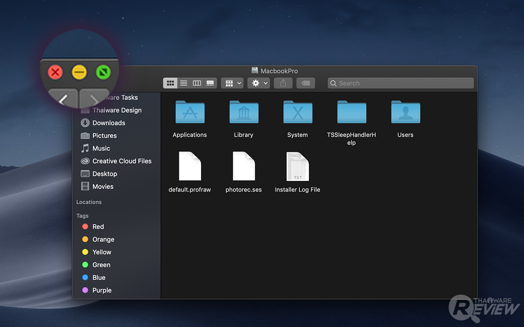Open the Action gear dropdown menu
Screen dimensions: 524x327
(259, 83)
